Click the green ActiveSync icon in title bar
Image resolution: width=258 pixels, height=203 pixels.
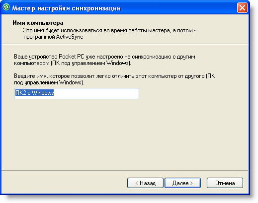[6, 7]
